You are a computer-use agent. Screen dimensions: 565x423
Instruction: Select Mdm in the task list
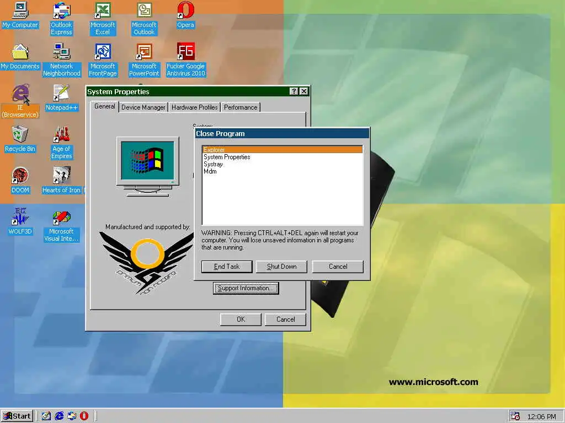coord(282,171)
